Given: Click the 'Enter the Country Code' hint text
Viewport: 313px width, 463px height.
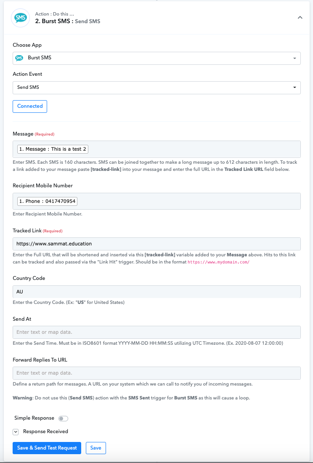Looking at the screenshot, I should 69,303.
